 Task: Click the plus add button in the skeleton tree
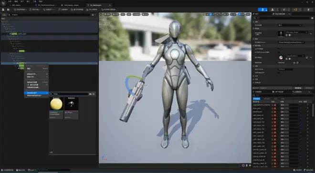(x=4, y=15)
